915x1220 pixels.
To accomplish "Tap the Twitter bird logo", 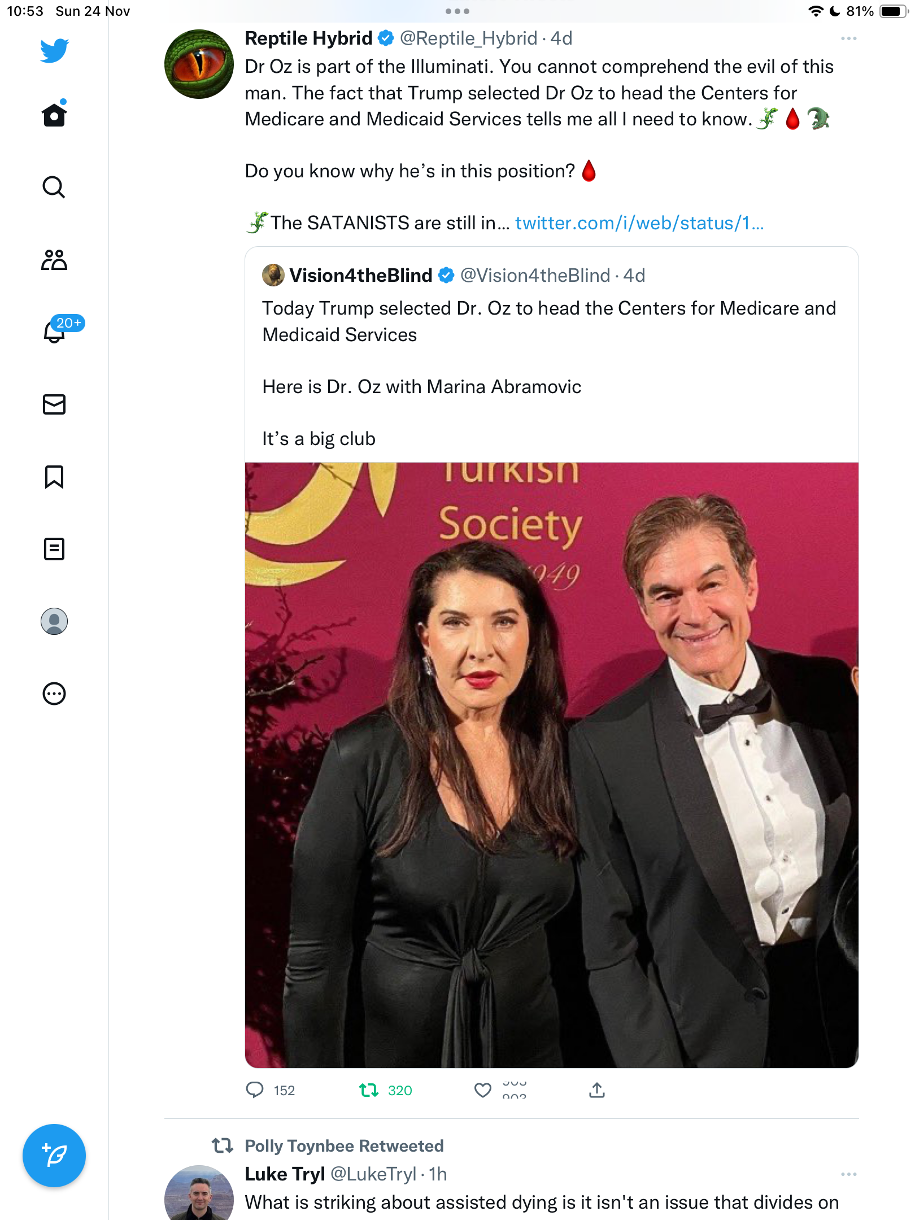I will pyautogui.click(x=54, y=50).
